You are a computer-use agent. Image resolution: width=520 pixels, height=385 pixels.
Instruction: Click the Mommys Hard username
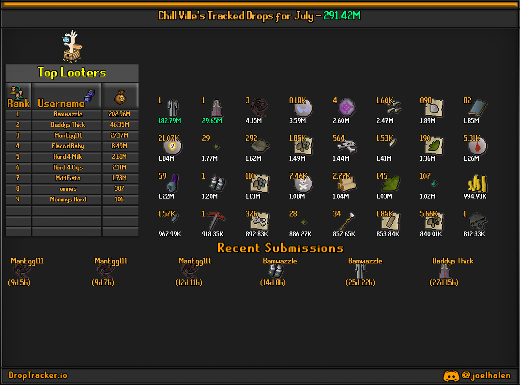tap(68, 200)
